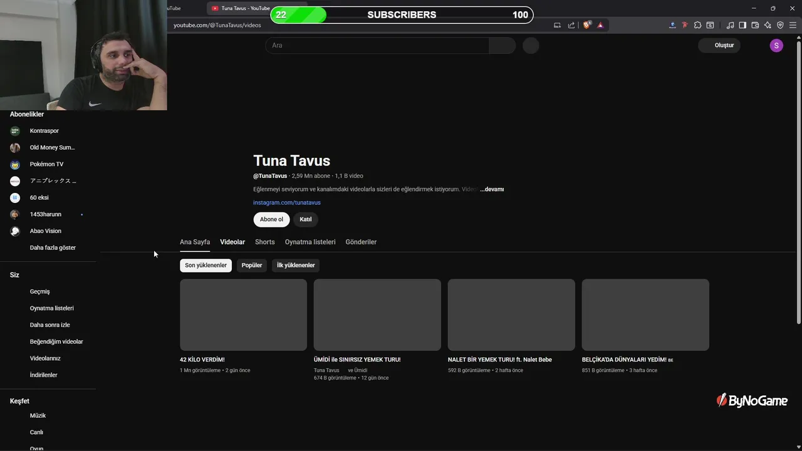Open the purple S account avatar
Screen dimensions: 802x451
[x=776, y=45]
